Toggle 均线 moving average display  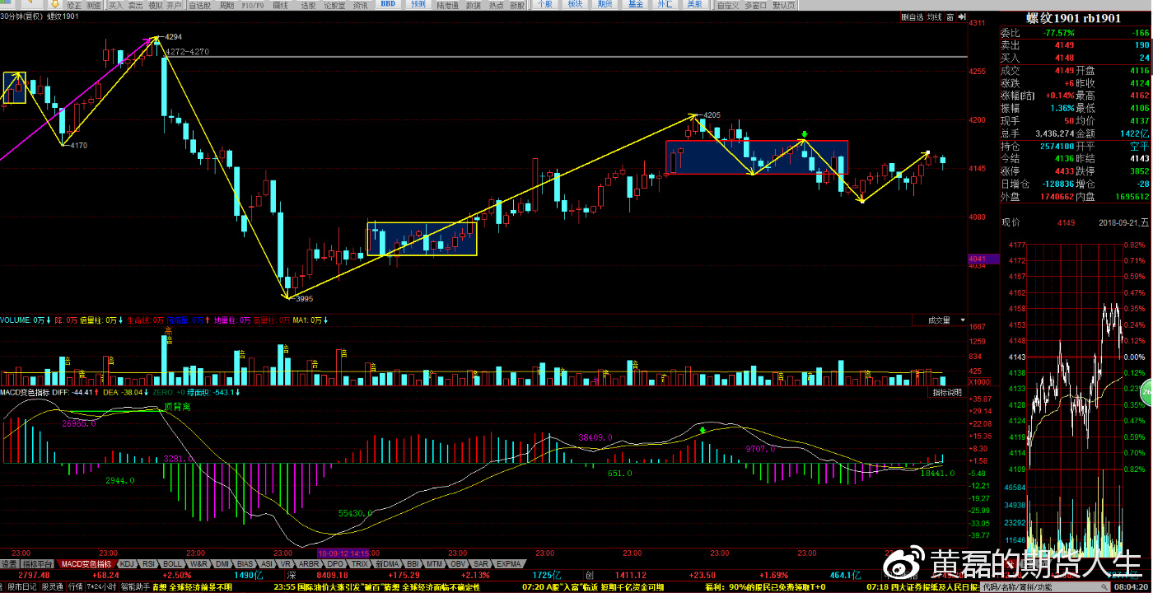click(x=934, y=16)
